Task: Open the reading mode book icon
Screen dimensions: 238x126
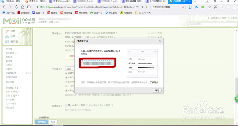Action: [29, 7]
